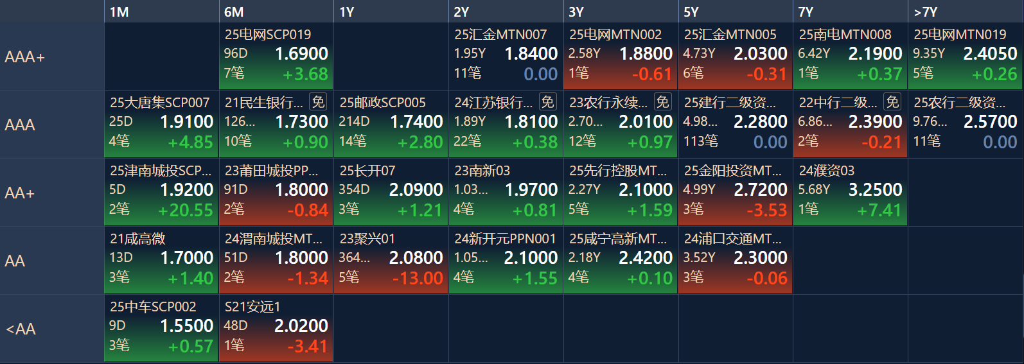This screenshot has height=364, width=1024.
Task: Select the 25咸宁高新MT bond cell
Action: click(x=621, y=260)
